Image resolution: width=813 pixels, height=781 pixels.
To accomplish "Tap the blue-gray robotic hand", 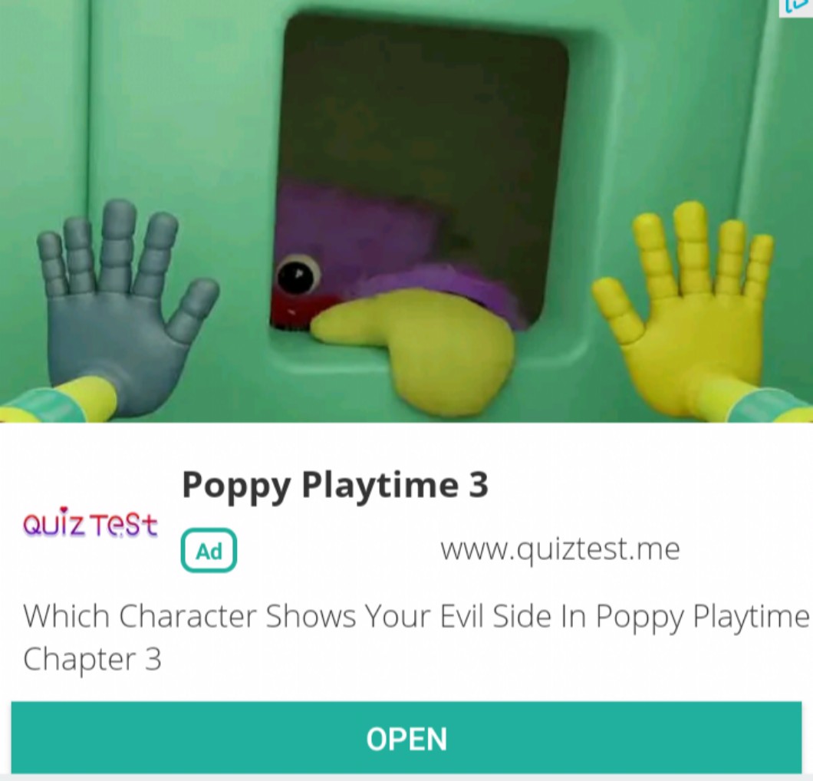I will tap(124, 305).
